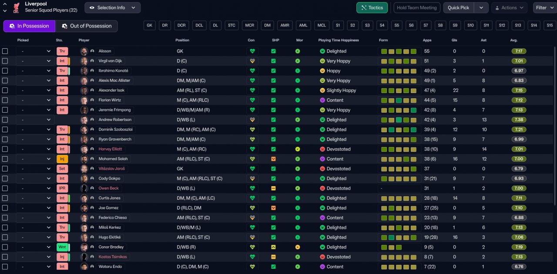Viewport: 557px width, 274px height.
Task: Open the Actions dropdown
Action: pos(509,7)
